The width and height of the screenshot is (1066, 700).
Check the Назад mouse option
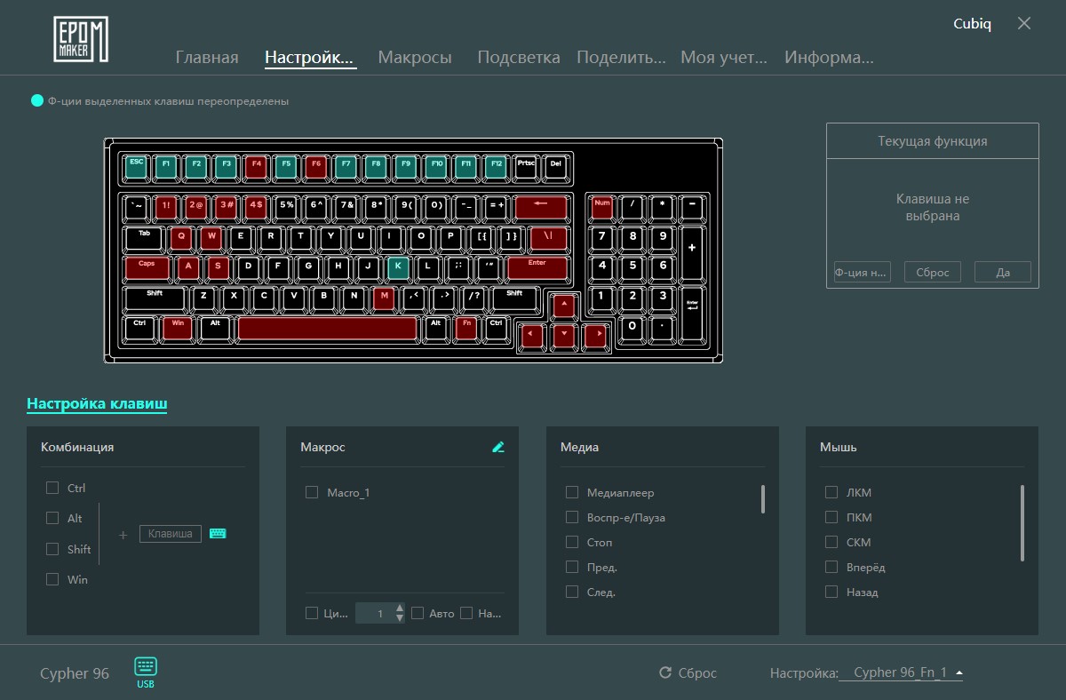831,592
